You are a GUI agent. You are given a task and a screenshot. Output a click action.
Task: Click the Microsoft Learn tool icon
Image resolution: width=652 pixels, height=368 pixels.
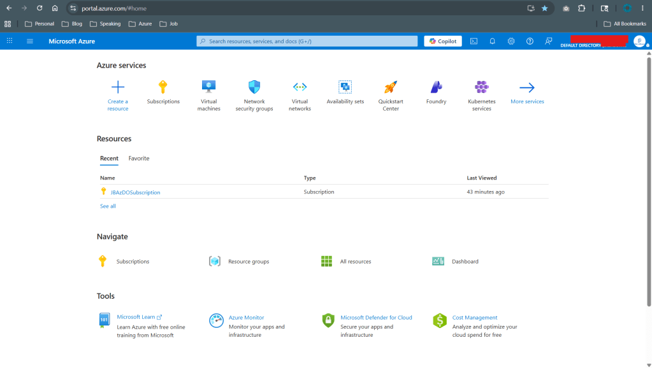(x=105, y=320)
